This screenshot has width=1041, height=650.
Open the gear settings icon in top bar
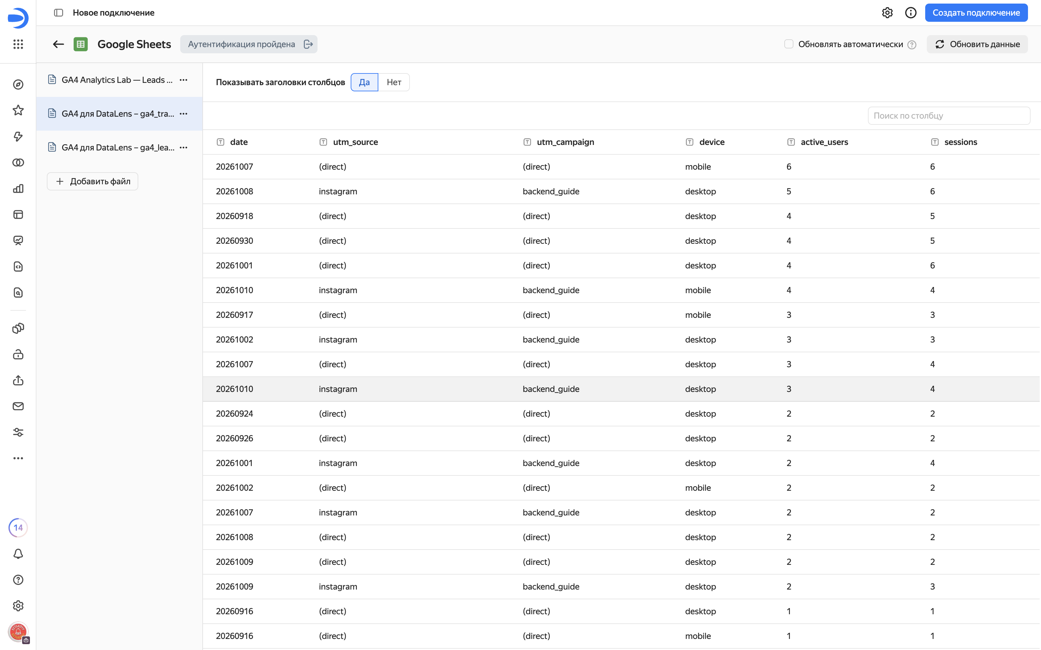click(887, 12)
